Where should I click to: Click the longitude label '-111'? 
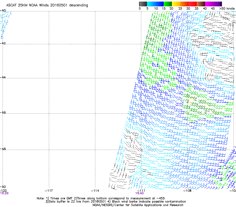(x=141, y=191)
